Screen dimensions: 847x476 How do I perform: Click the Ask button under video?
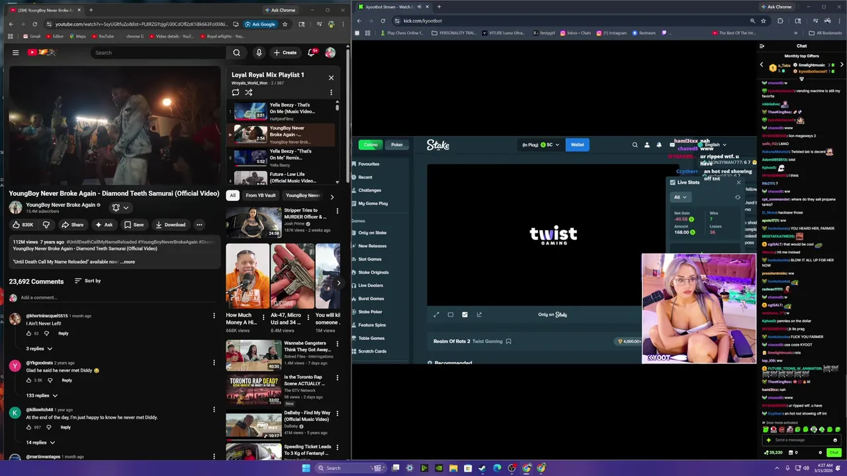click(x=104, y=225)
